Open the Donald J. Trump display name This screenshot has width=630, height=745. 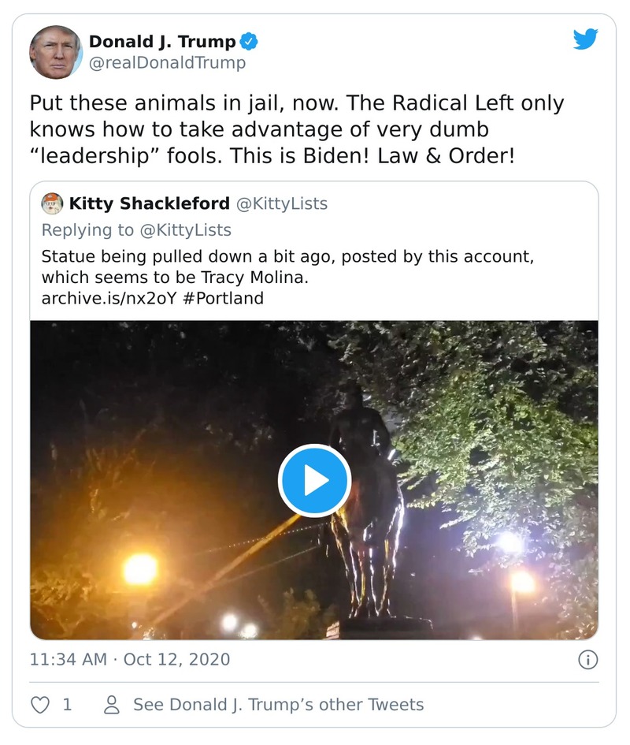click(161, 41)
